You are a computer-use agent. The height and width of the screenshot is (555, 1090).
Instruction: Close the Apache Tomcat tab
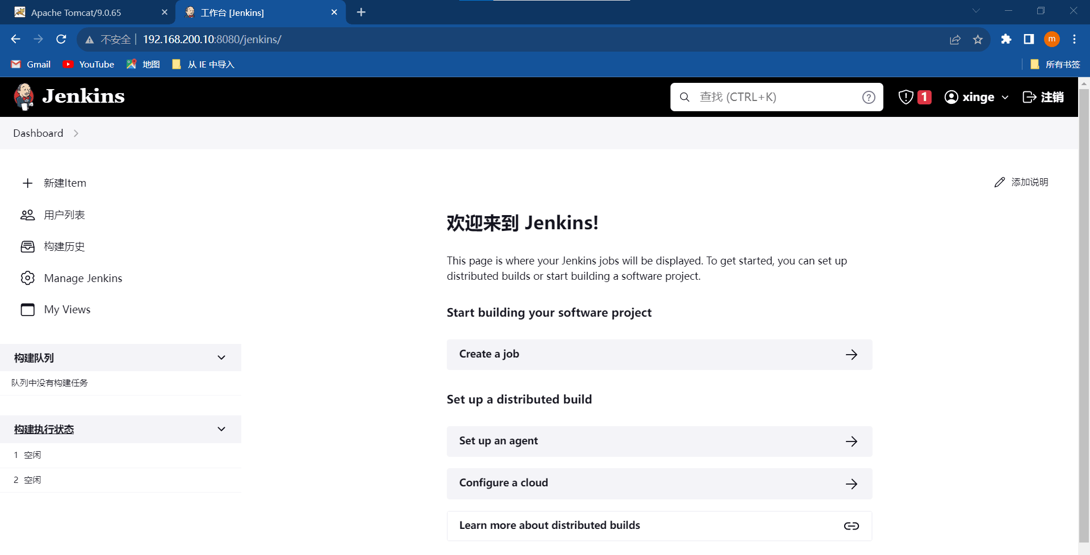click(165, 12)
